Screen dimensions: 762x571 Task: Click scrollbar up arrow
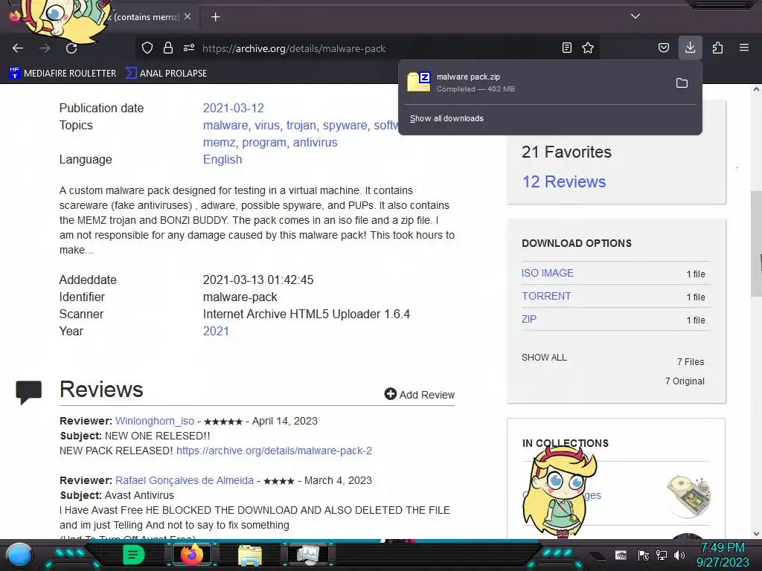(756, 89)
